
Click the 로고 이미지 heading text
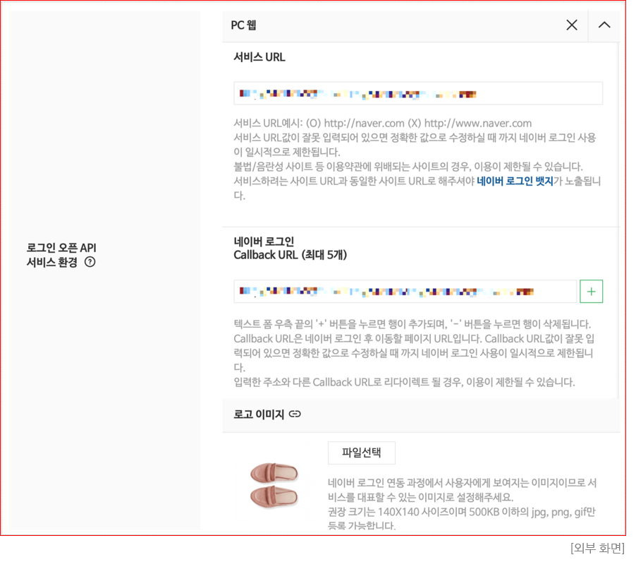point(258,414)
